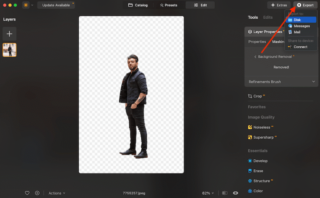Click the Crop tool icon
This screenshot has width=320, height=198.
pos(250,96)
